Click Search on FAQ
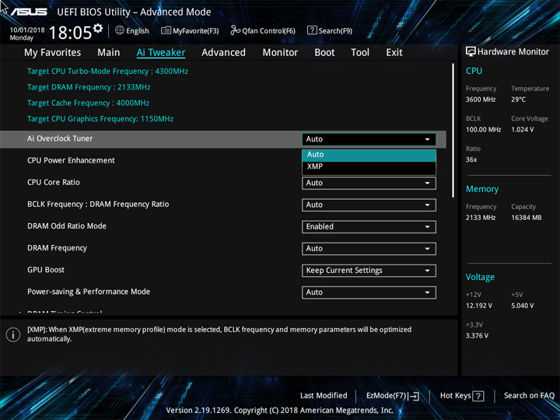Viewport: 560px width, 420px height. coord(529,396)
